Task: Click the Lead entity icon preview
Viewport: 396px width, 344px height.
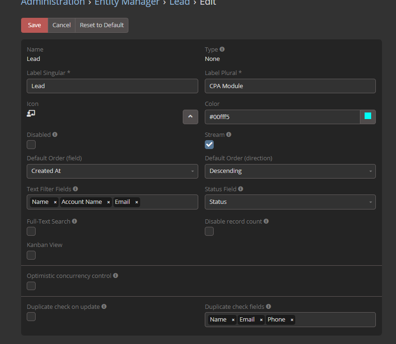Action: [x=31, y=113]
